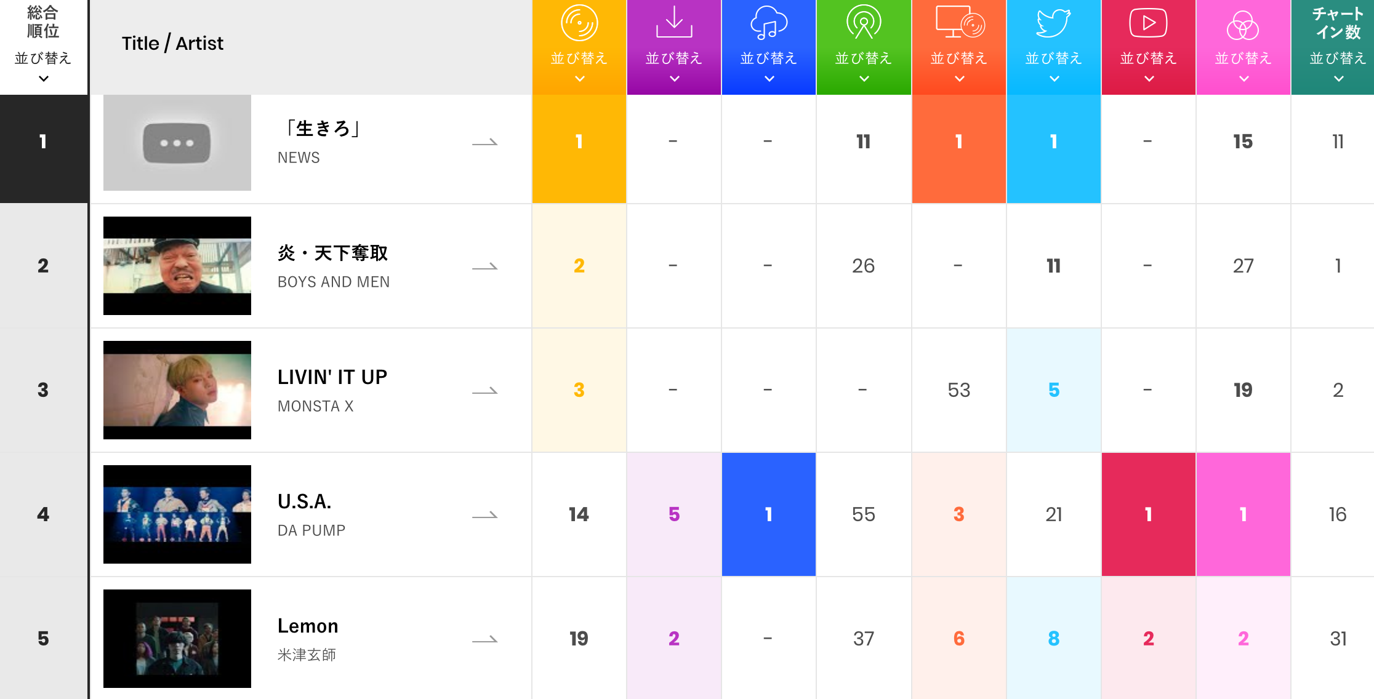1374x699 pixels.
Task: Click the yellow rank 1 cell for NEWS
Action: click(579, 142)
